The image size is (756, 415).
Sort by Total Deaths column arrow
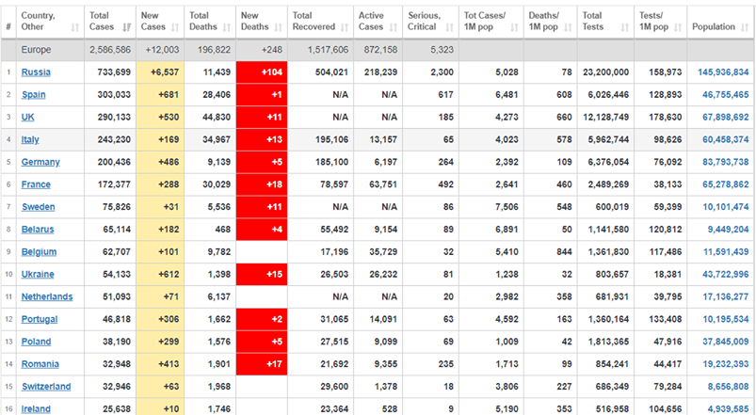(x=227, y=27)
